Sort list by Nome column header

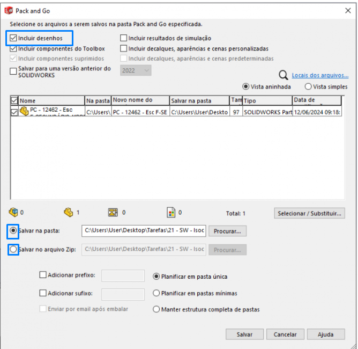pyautogui.click(x=51, y=100)
